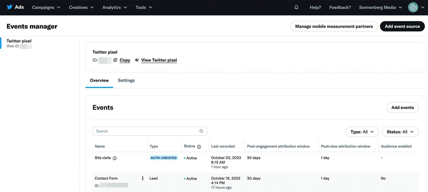
Task: Click the Type column header
Action: (154, 146)
